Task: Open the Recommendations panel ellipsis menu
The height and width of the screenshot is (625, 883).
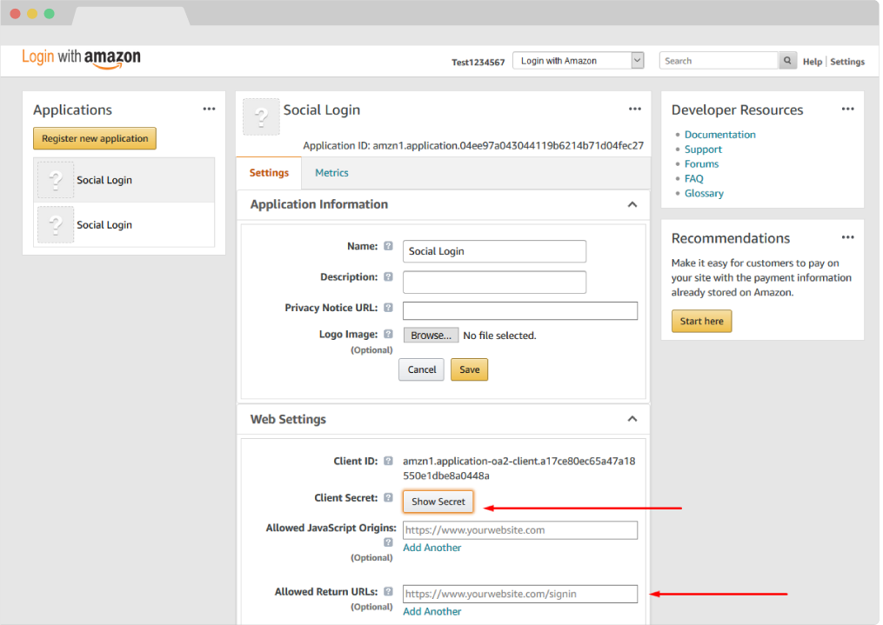Action: point(847,238)
